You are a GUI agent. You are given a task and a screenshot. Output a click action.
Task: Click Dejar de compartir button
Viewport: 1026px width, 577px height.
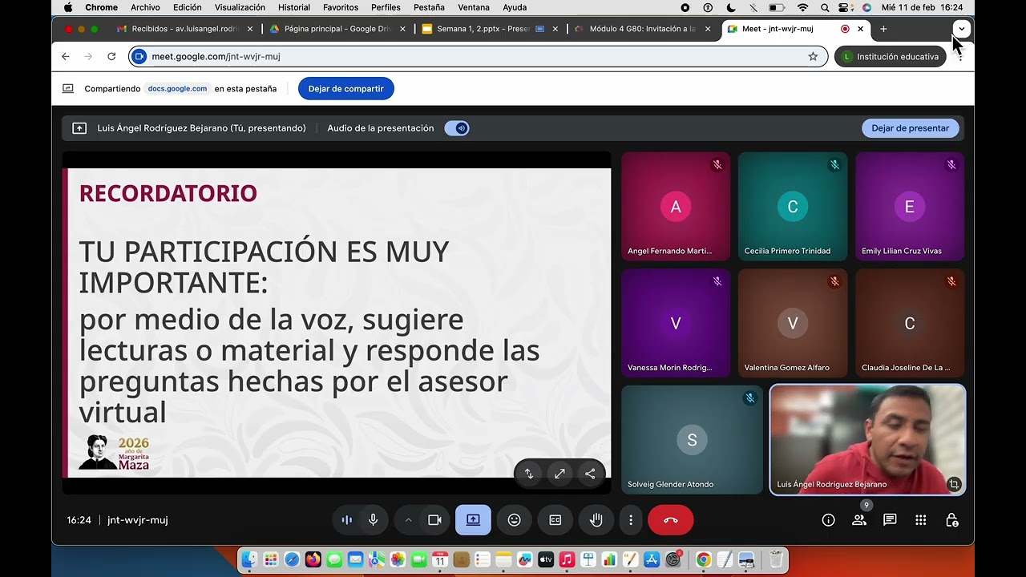pos(346,89)
